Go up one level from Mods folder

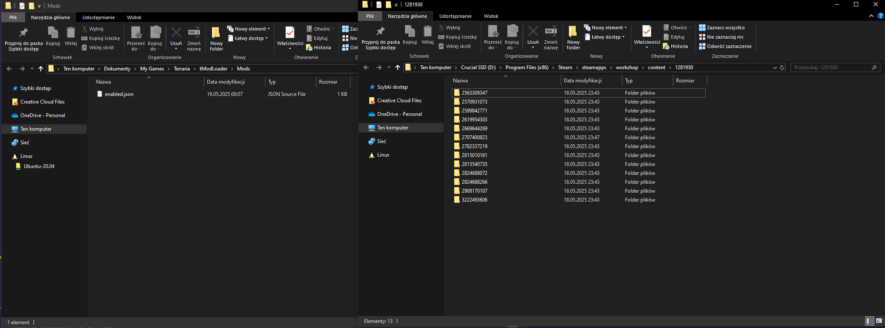(x=41, y=69)
